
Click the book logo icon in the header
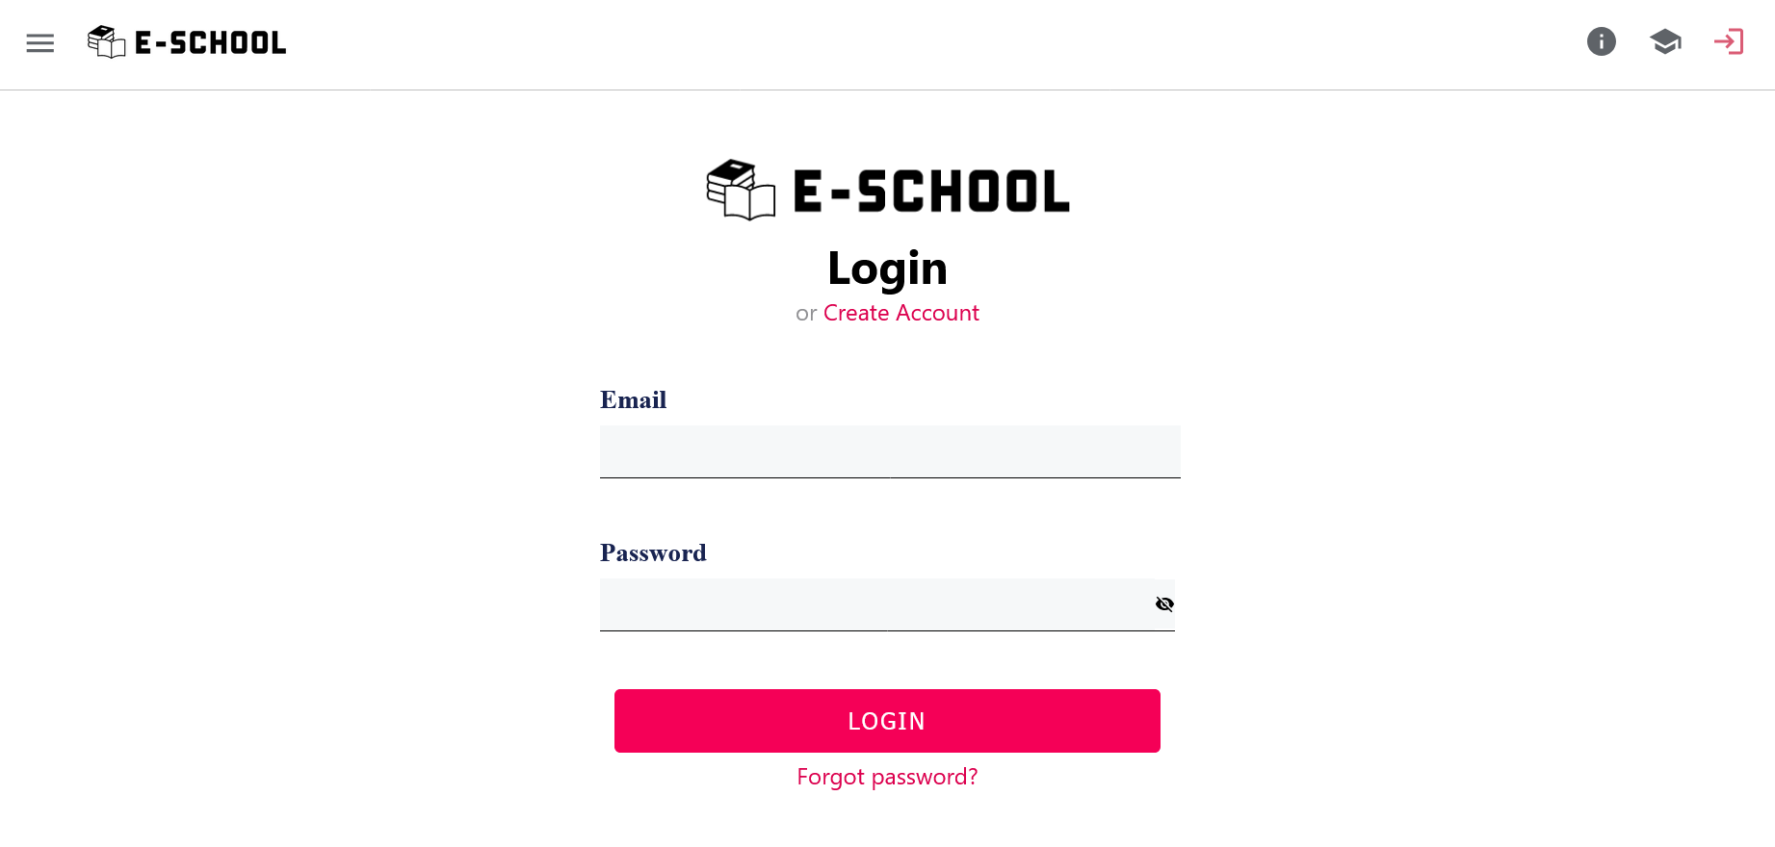(x=106, y=42)
